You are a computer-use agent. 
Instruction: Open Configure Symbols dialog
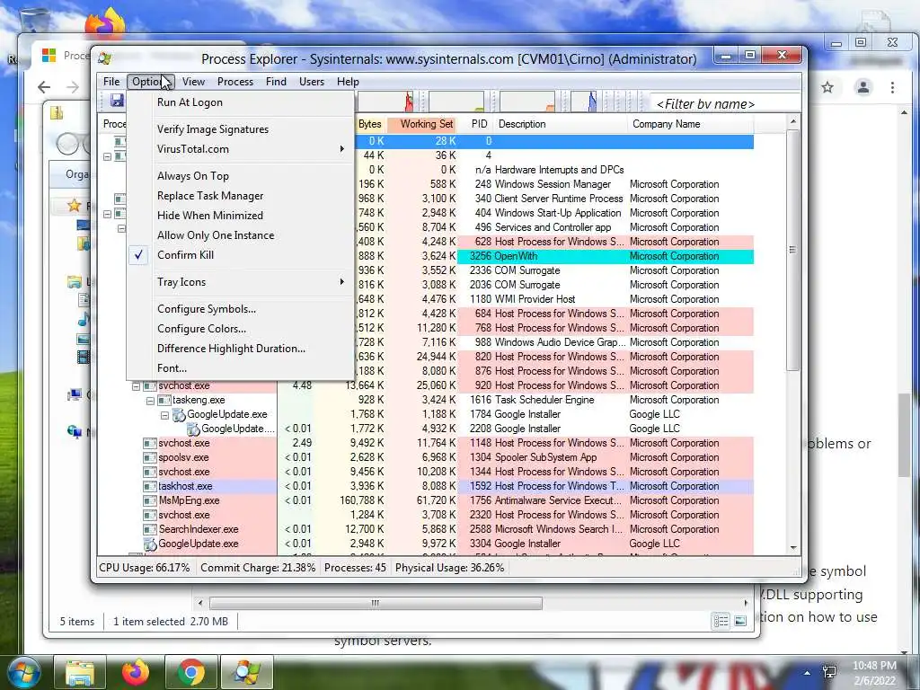pyautogui.click(x=241, y=309)
